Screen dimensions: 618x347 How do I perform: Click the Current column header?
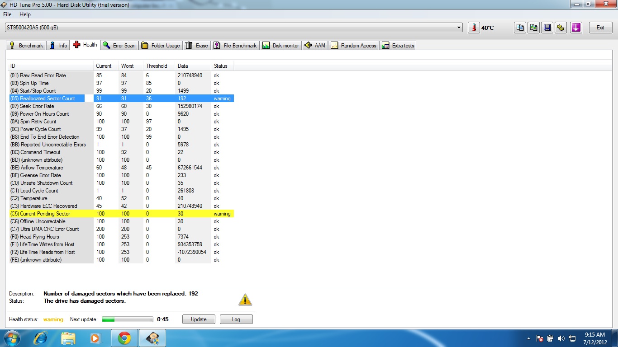click(x=106, y=66)
